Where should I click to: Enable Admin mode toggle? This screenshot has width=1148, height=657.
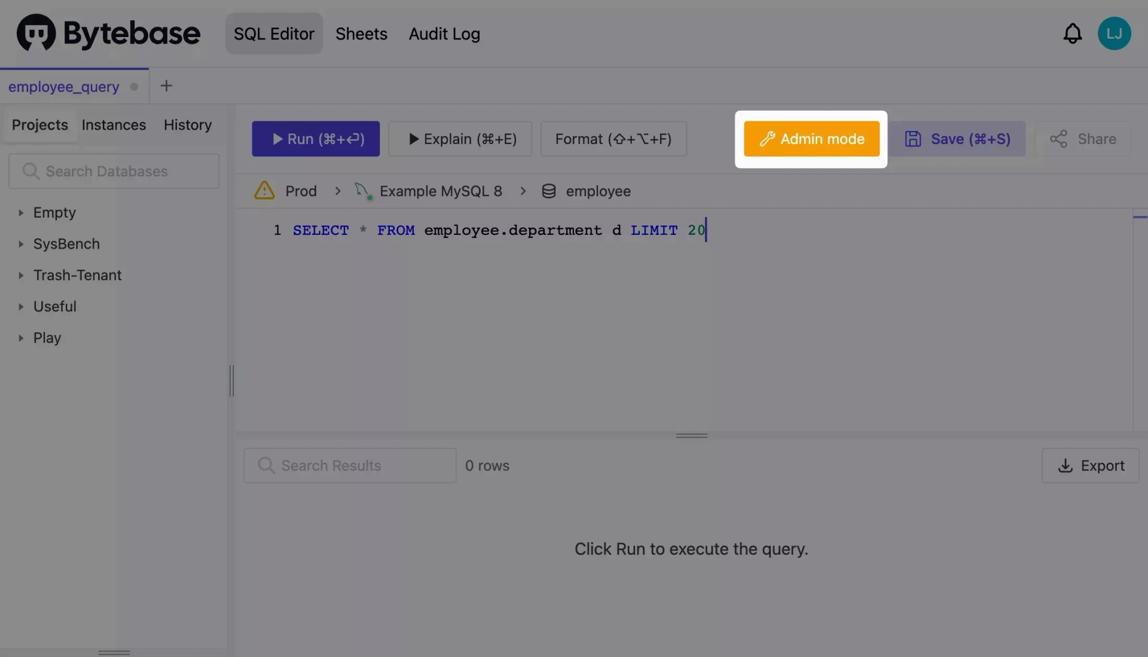coord(812,138)
